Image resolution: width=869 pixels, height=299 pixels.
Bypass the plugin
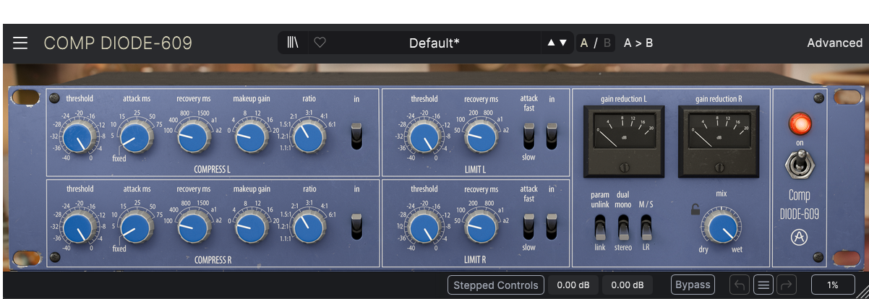tap(693, 285)
